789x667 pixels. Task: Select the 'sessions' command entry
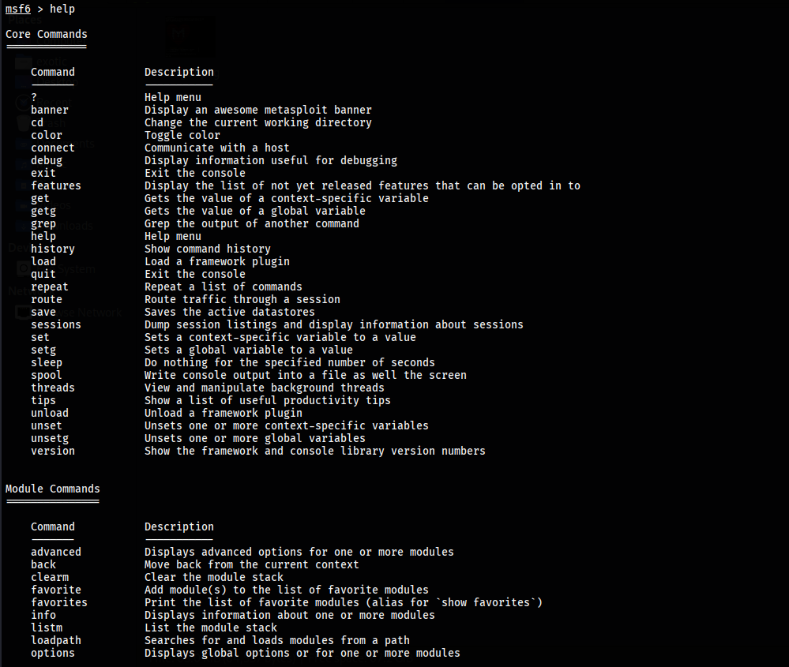[x=56, y=324]
